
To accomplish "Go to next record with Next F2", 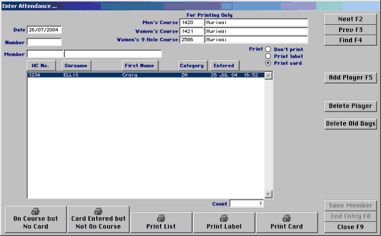I will click(x=350, y=19).
